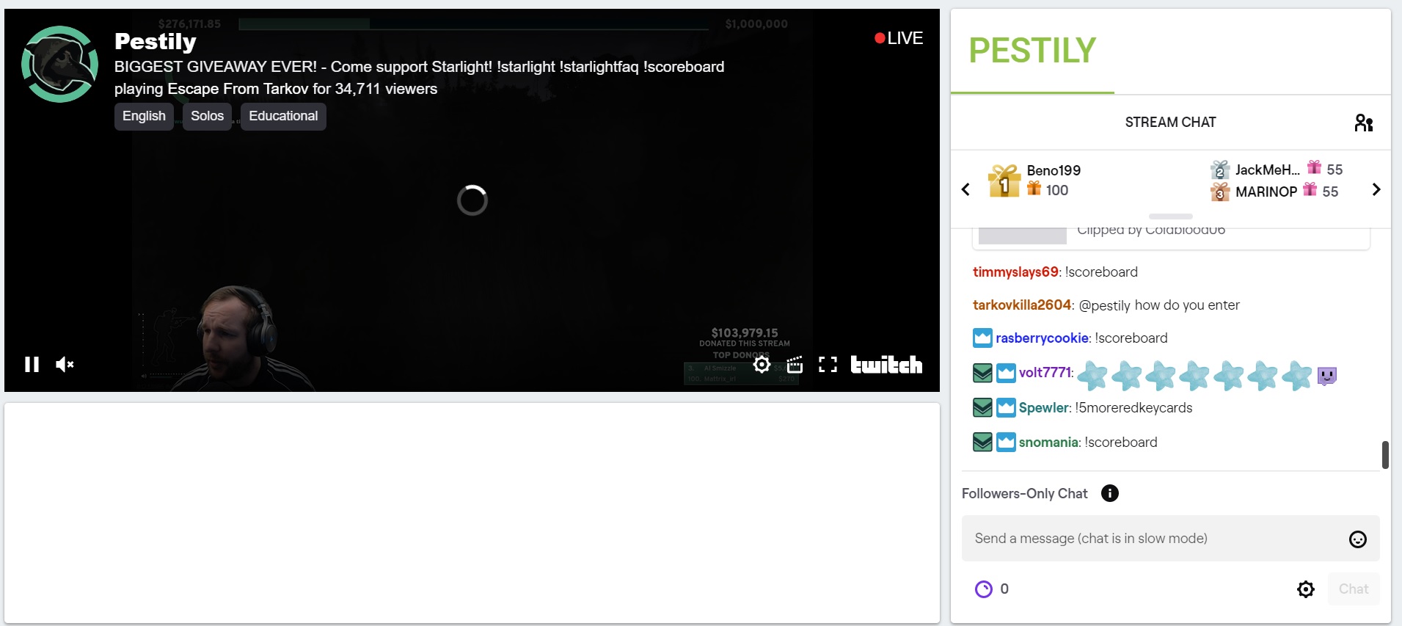Open the emote picker smiley icon
1402x626 pixels.
1357,539
